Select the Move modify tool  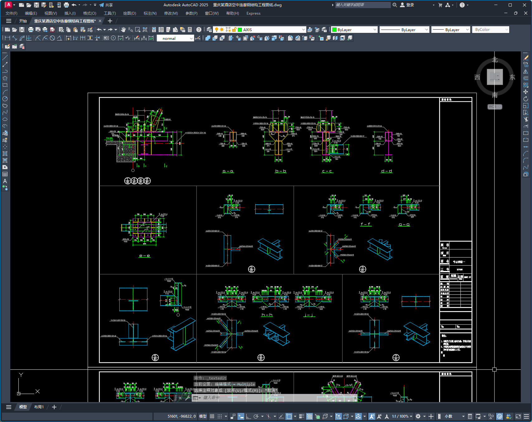point(526,92)
